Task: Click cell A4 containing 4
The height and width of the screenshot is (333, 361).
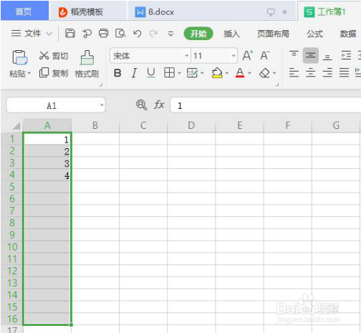Action: (47, 175)
